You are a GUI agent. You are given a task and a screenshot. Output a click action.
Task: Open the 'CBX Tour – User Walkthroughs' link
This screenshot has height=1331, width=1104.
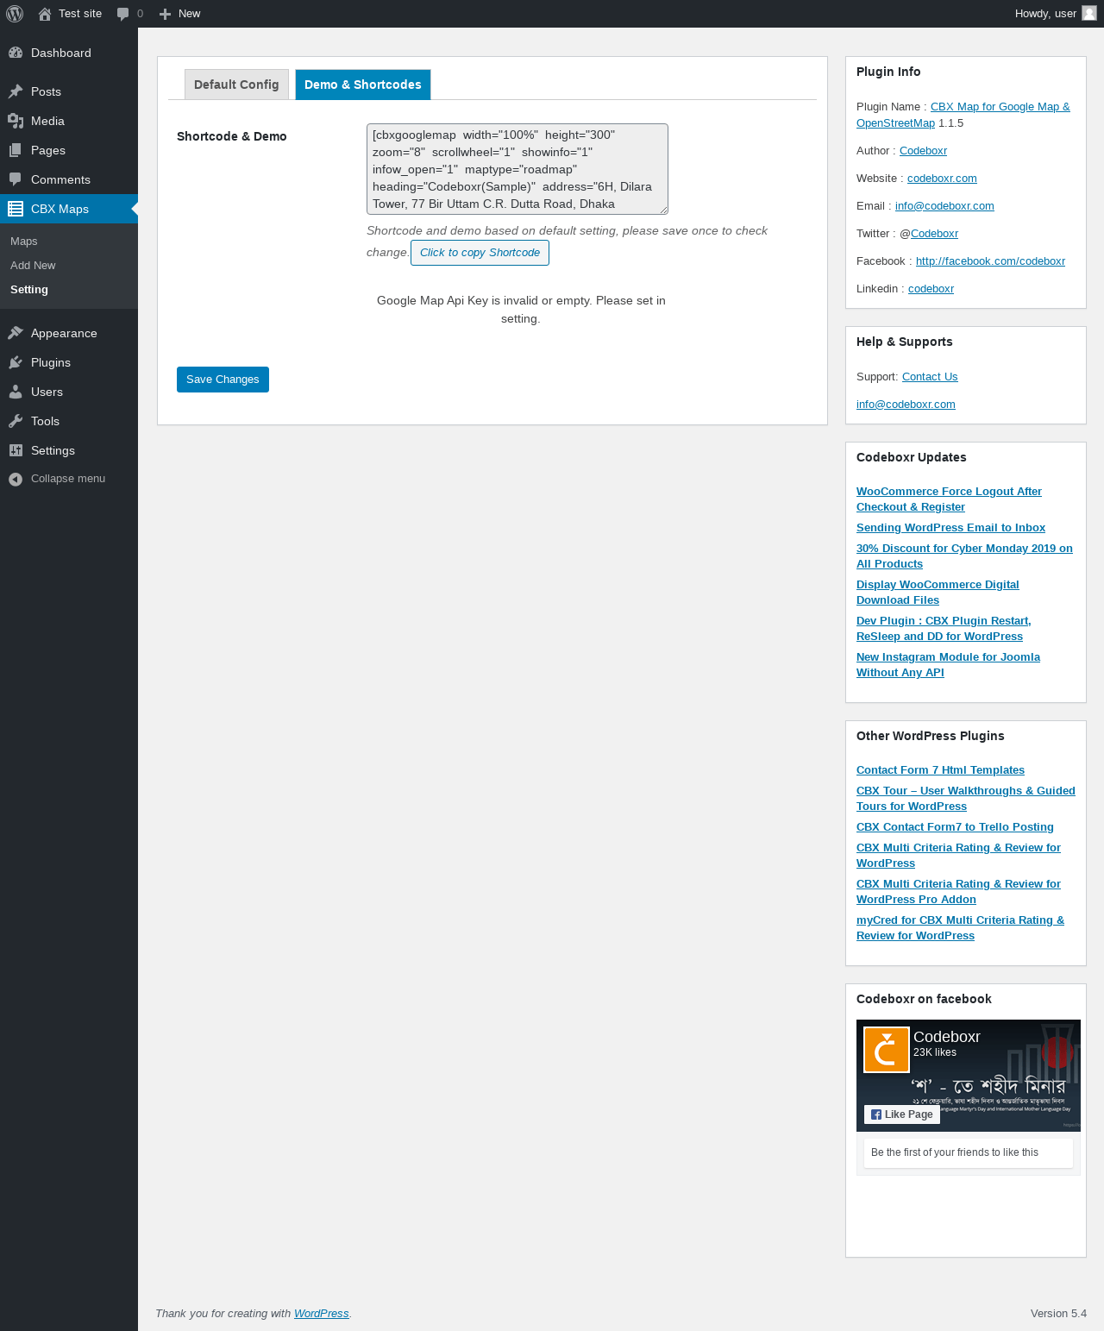click(x=966, y=799)
